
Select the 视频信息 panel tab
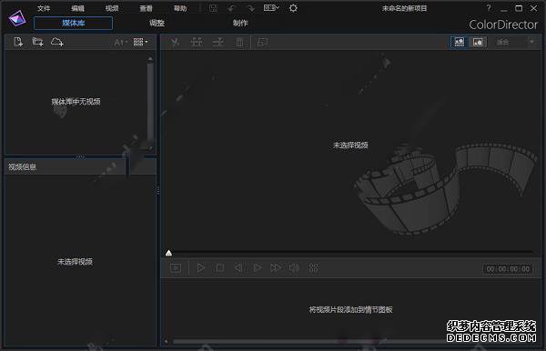pos(65,166)
